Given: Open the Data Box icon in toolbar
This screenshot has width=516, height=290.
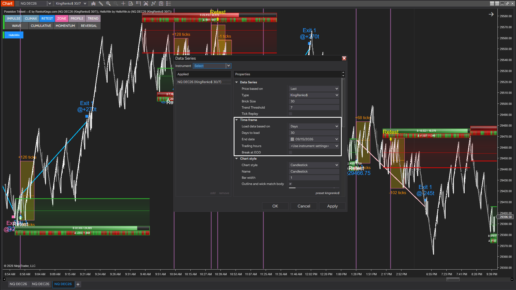Looking at the screenshot, I should (x=131, y=3).
